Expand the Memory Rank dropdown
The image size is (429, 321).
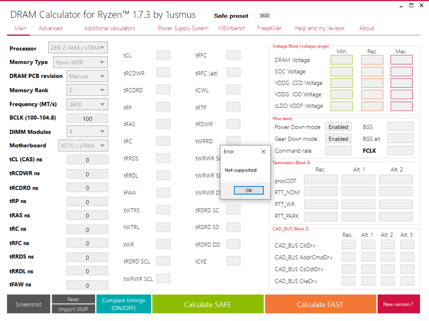[87, 90]
